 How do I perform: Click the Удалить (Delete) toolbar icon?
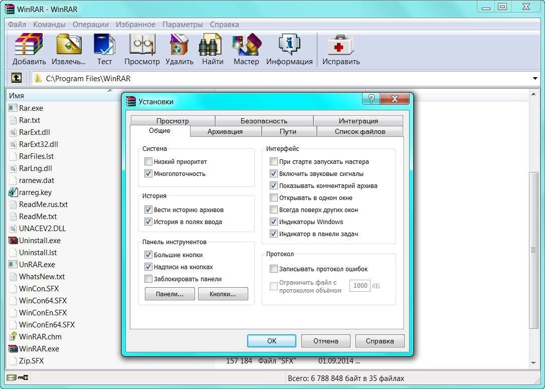point(179,44)
